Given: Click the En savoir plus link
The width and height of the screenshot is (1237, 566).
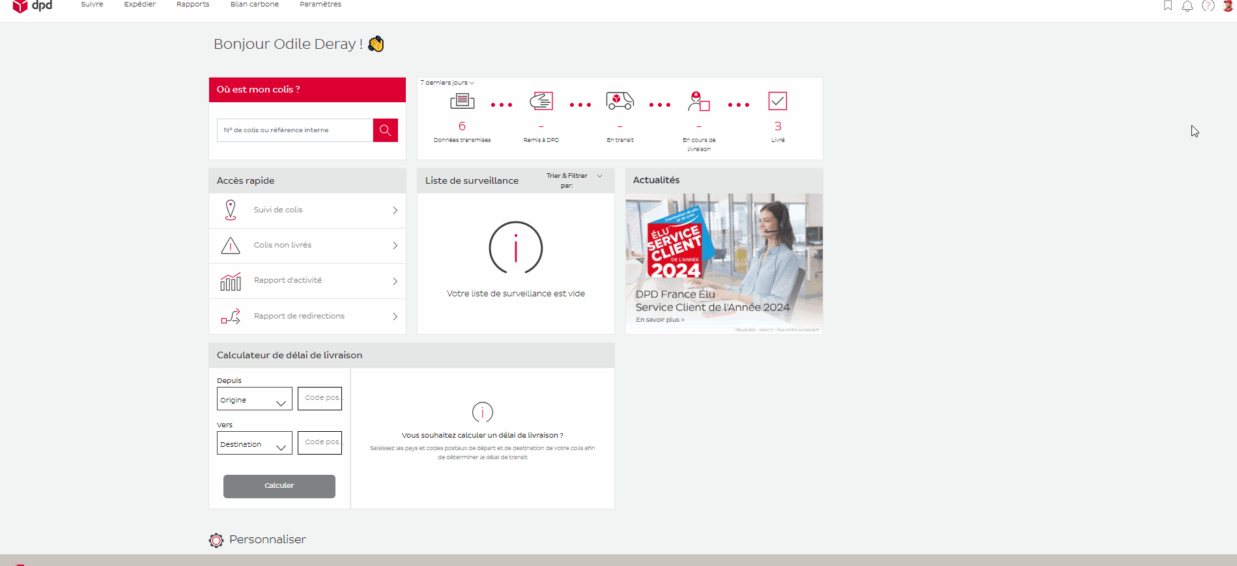Looking at the screenshot, I should (660, 320).
